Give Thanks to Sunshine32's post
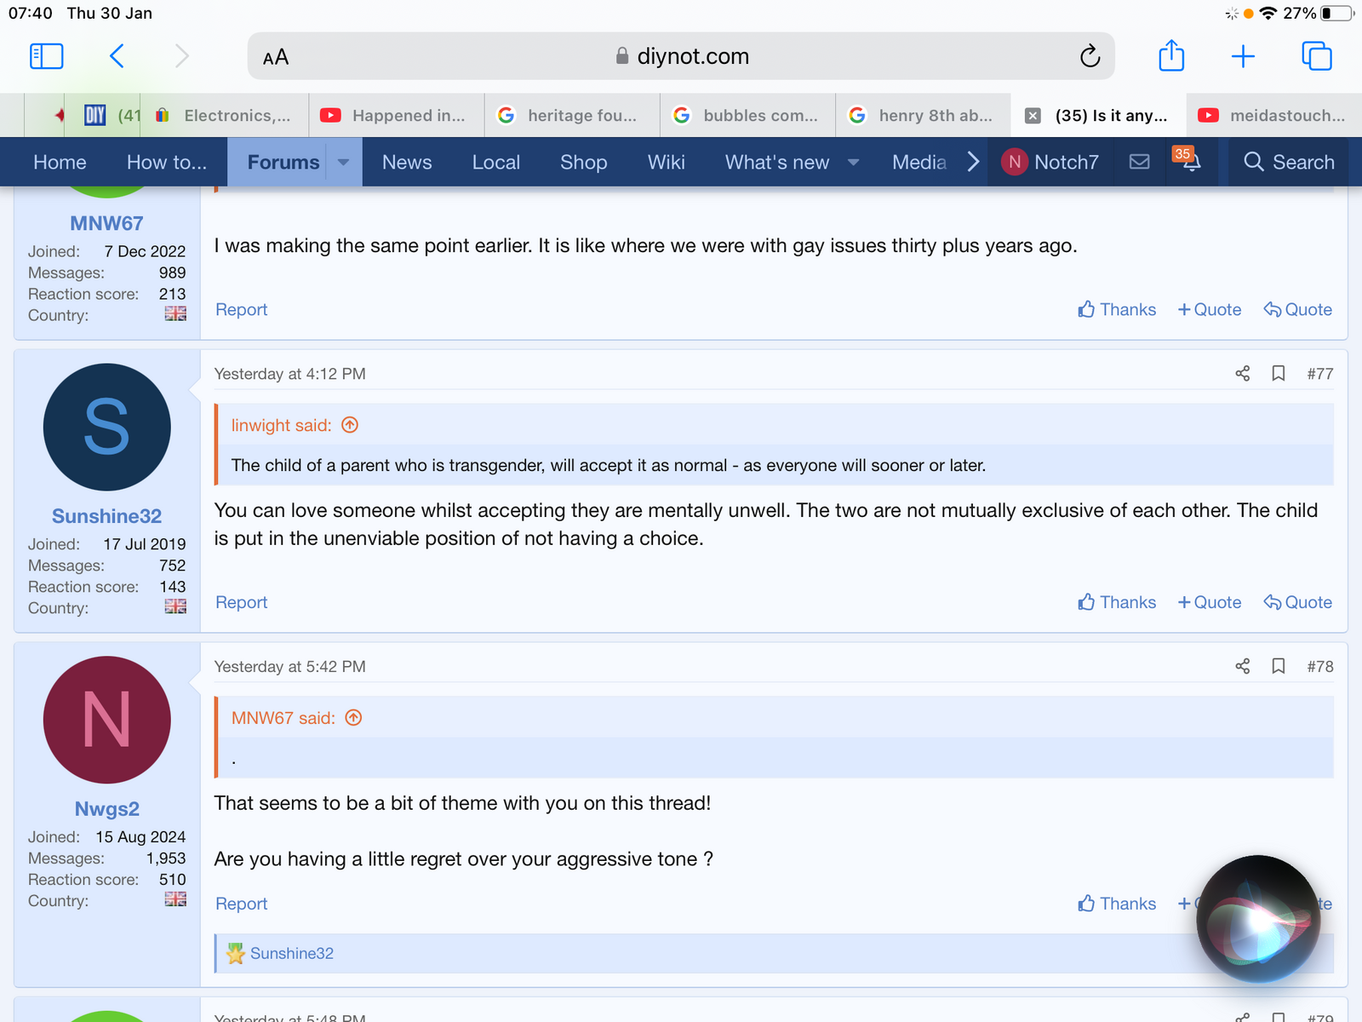The image size is (1362, 1022). pos(1117,602)
